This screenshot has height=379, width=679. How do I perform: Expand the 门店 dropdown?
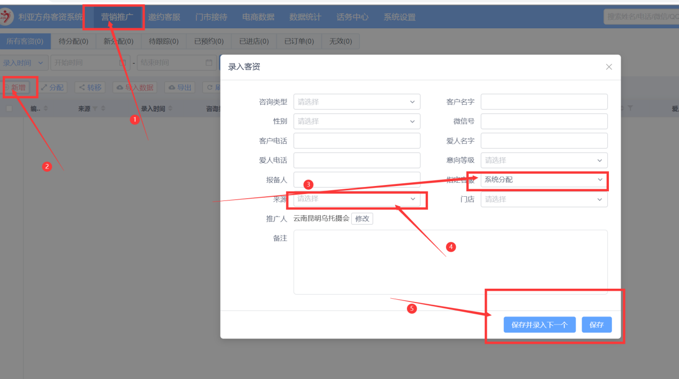pos(544,199)
